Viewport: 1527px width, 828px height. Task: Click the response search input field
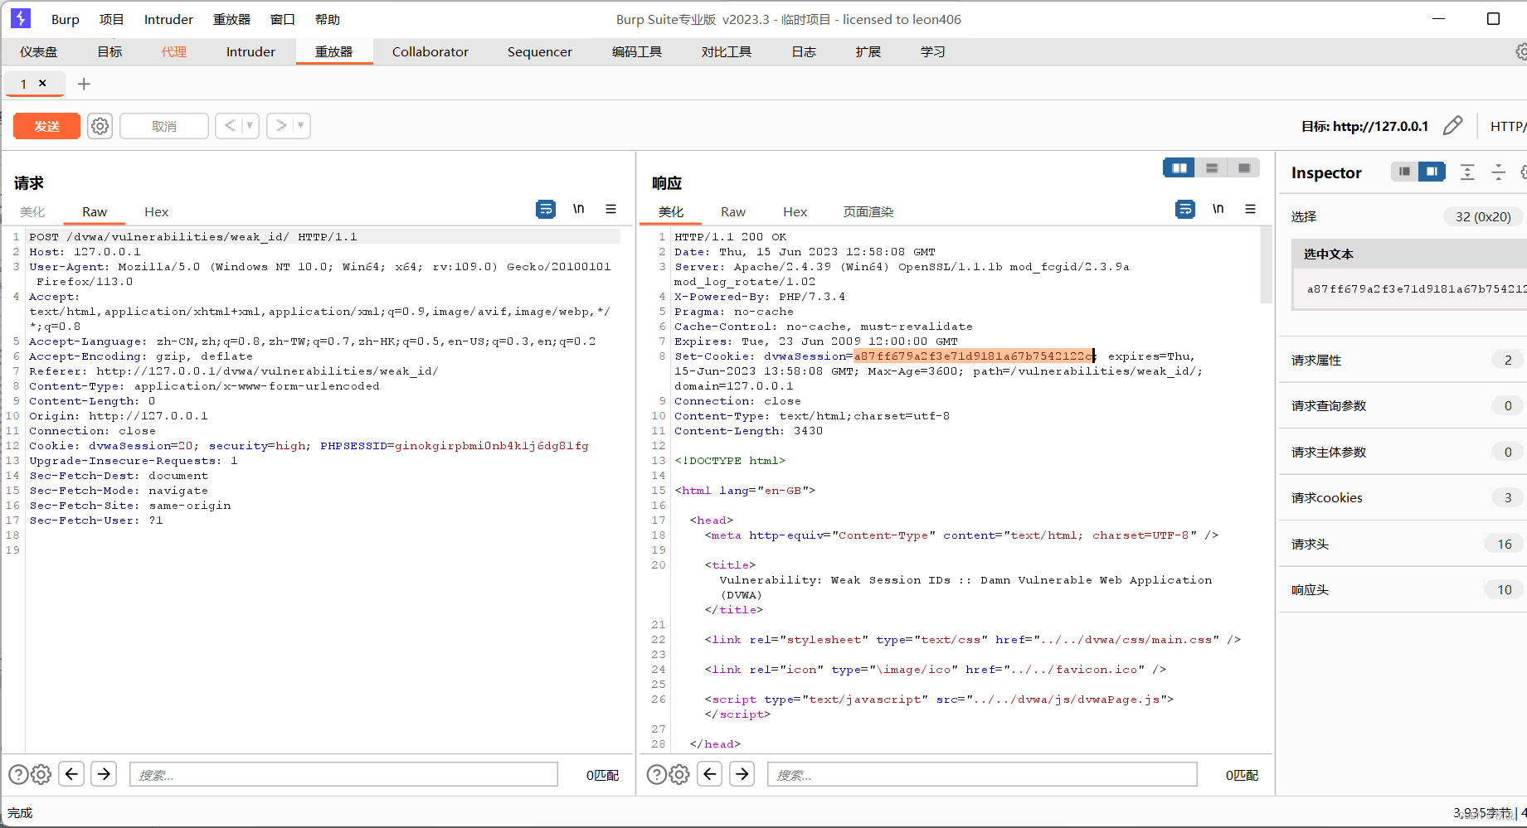(x=982, y=774)
